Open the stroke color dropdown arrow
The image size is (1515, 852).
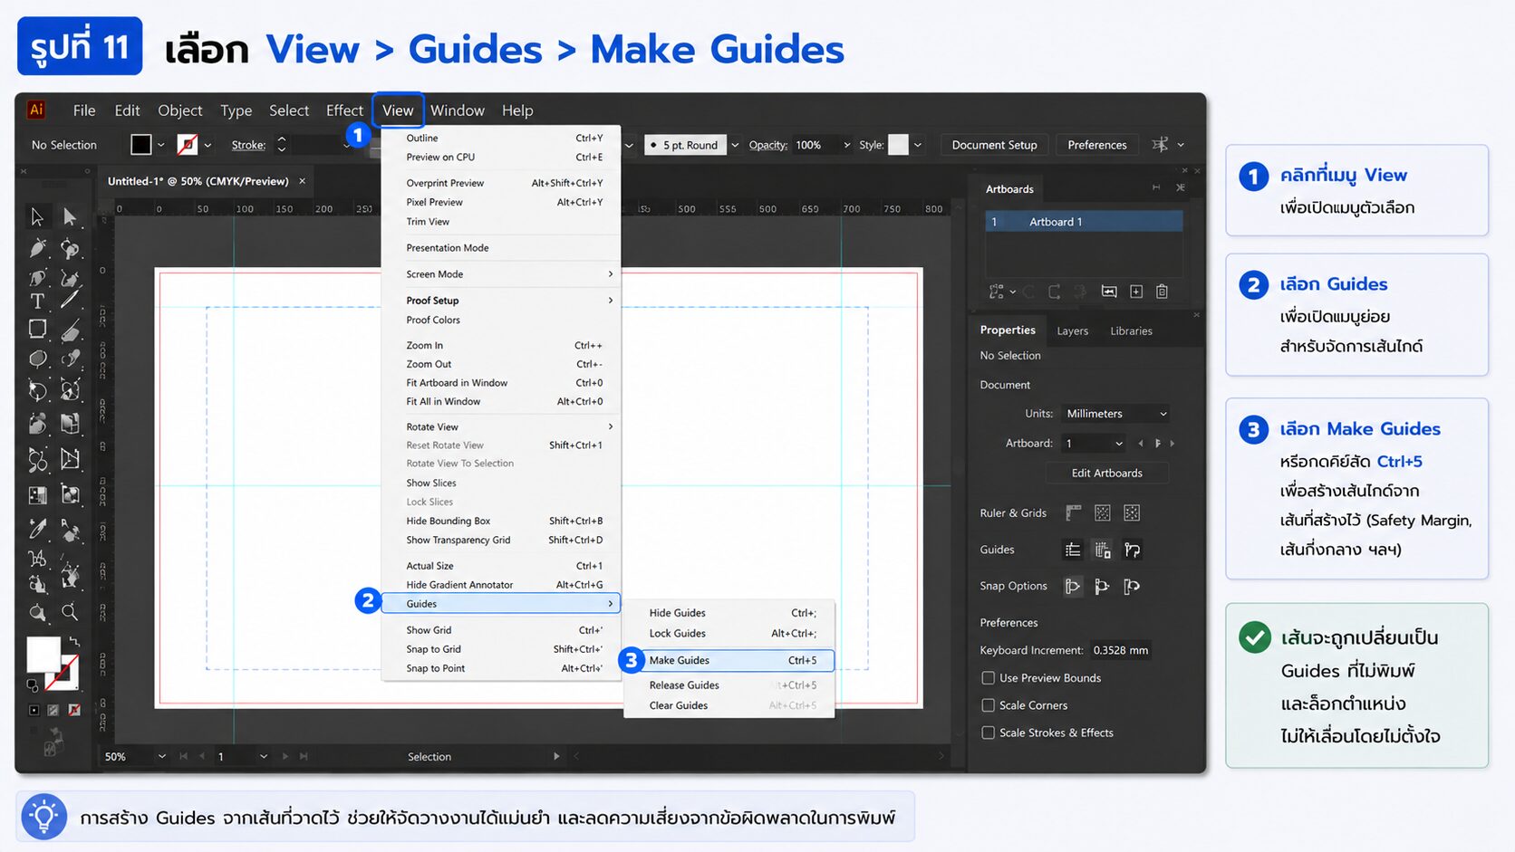(x=207, y=145)
